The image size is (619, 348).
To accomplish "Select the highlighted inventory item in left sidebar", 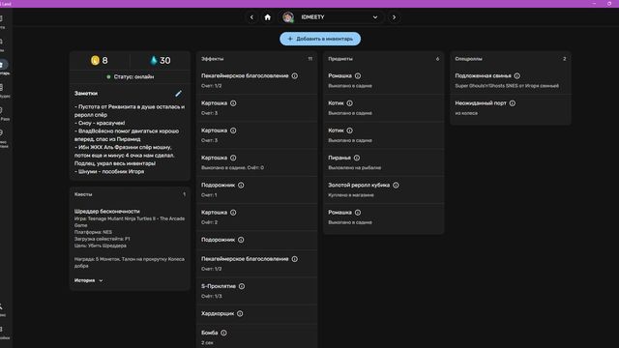I will pyautogui.click(x=3, y=66).
